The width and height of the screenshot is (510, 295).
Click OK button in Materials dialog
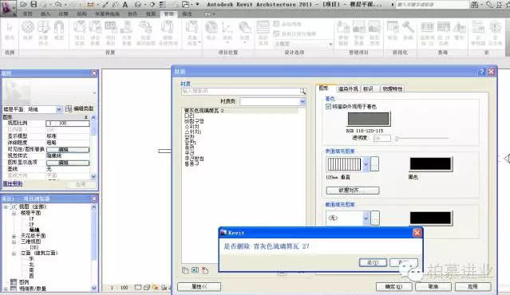394,286
